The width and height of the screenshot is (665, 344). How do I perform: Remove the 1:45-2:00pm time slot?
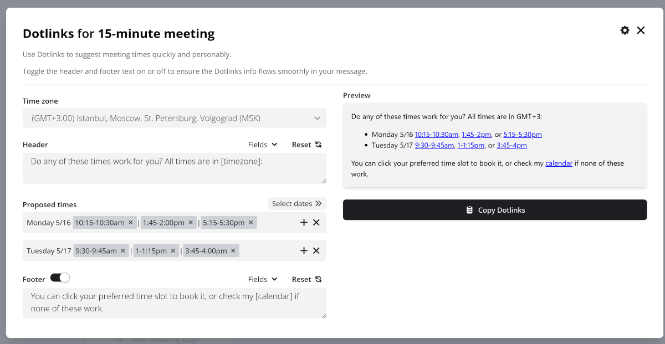(x=191, y=223)
